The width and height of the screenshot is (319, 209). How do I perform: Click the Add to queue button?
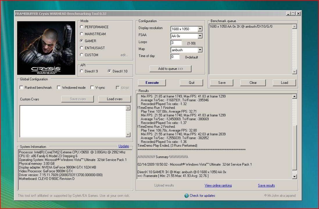tap(171, 69)
